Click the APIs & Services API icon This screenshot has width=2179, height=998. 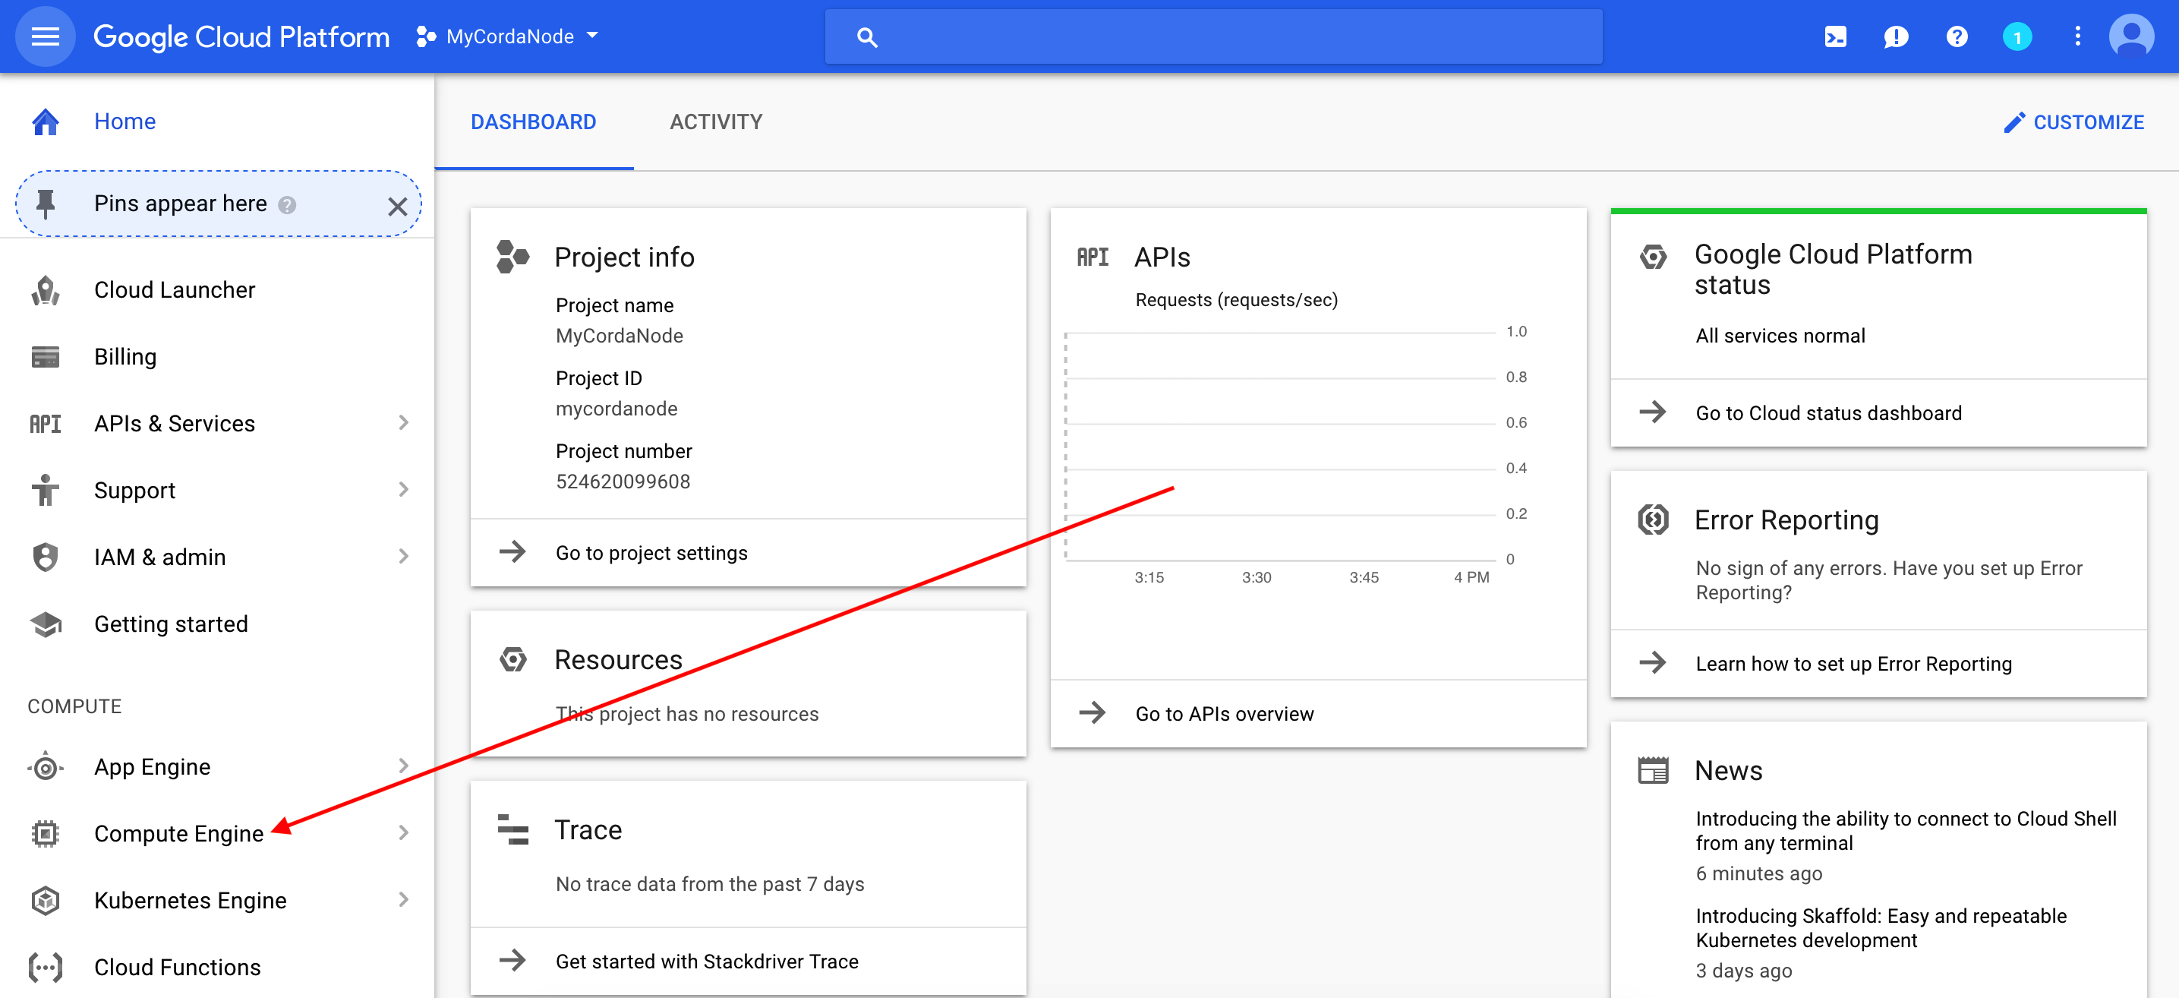[46, 423]
